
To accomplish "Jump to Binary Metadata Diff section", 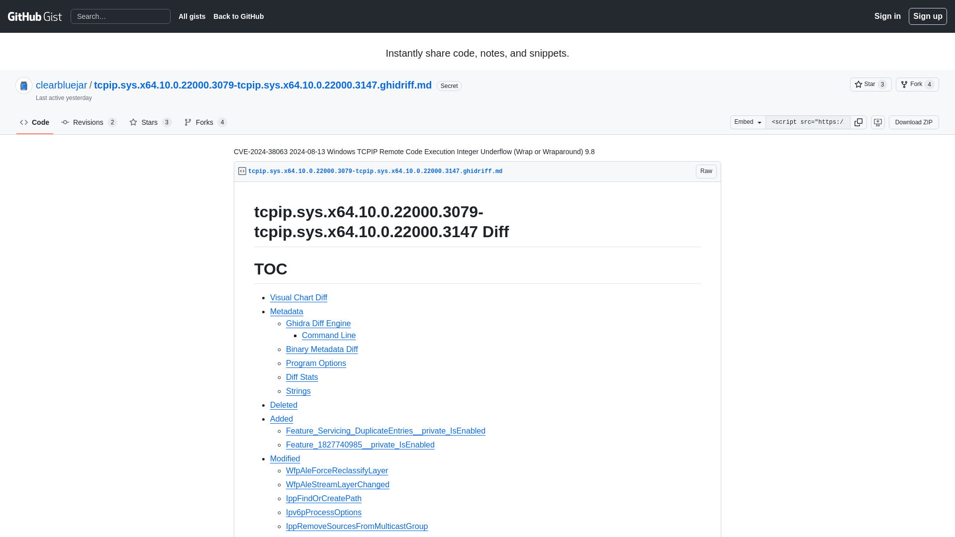I will tap(322, 349).
